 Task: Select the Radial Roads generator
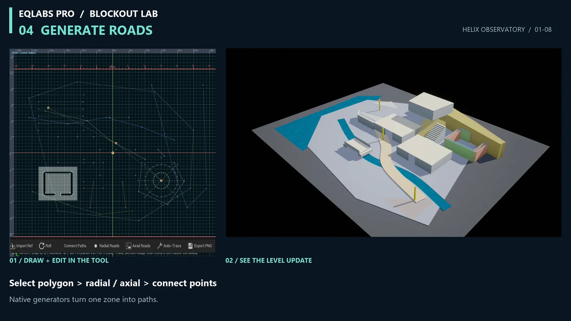coord(106,246)
